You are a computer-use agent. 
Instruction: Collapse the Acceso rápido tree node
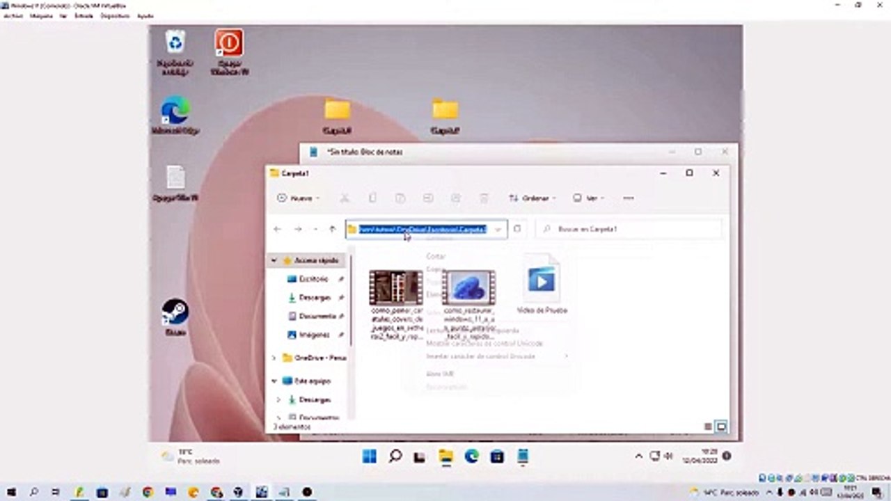(x=274, y=260)
